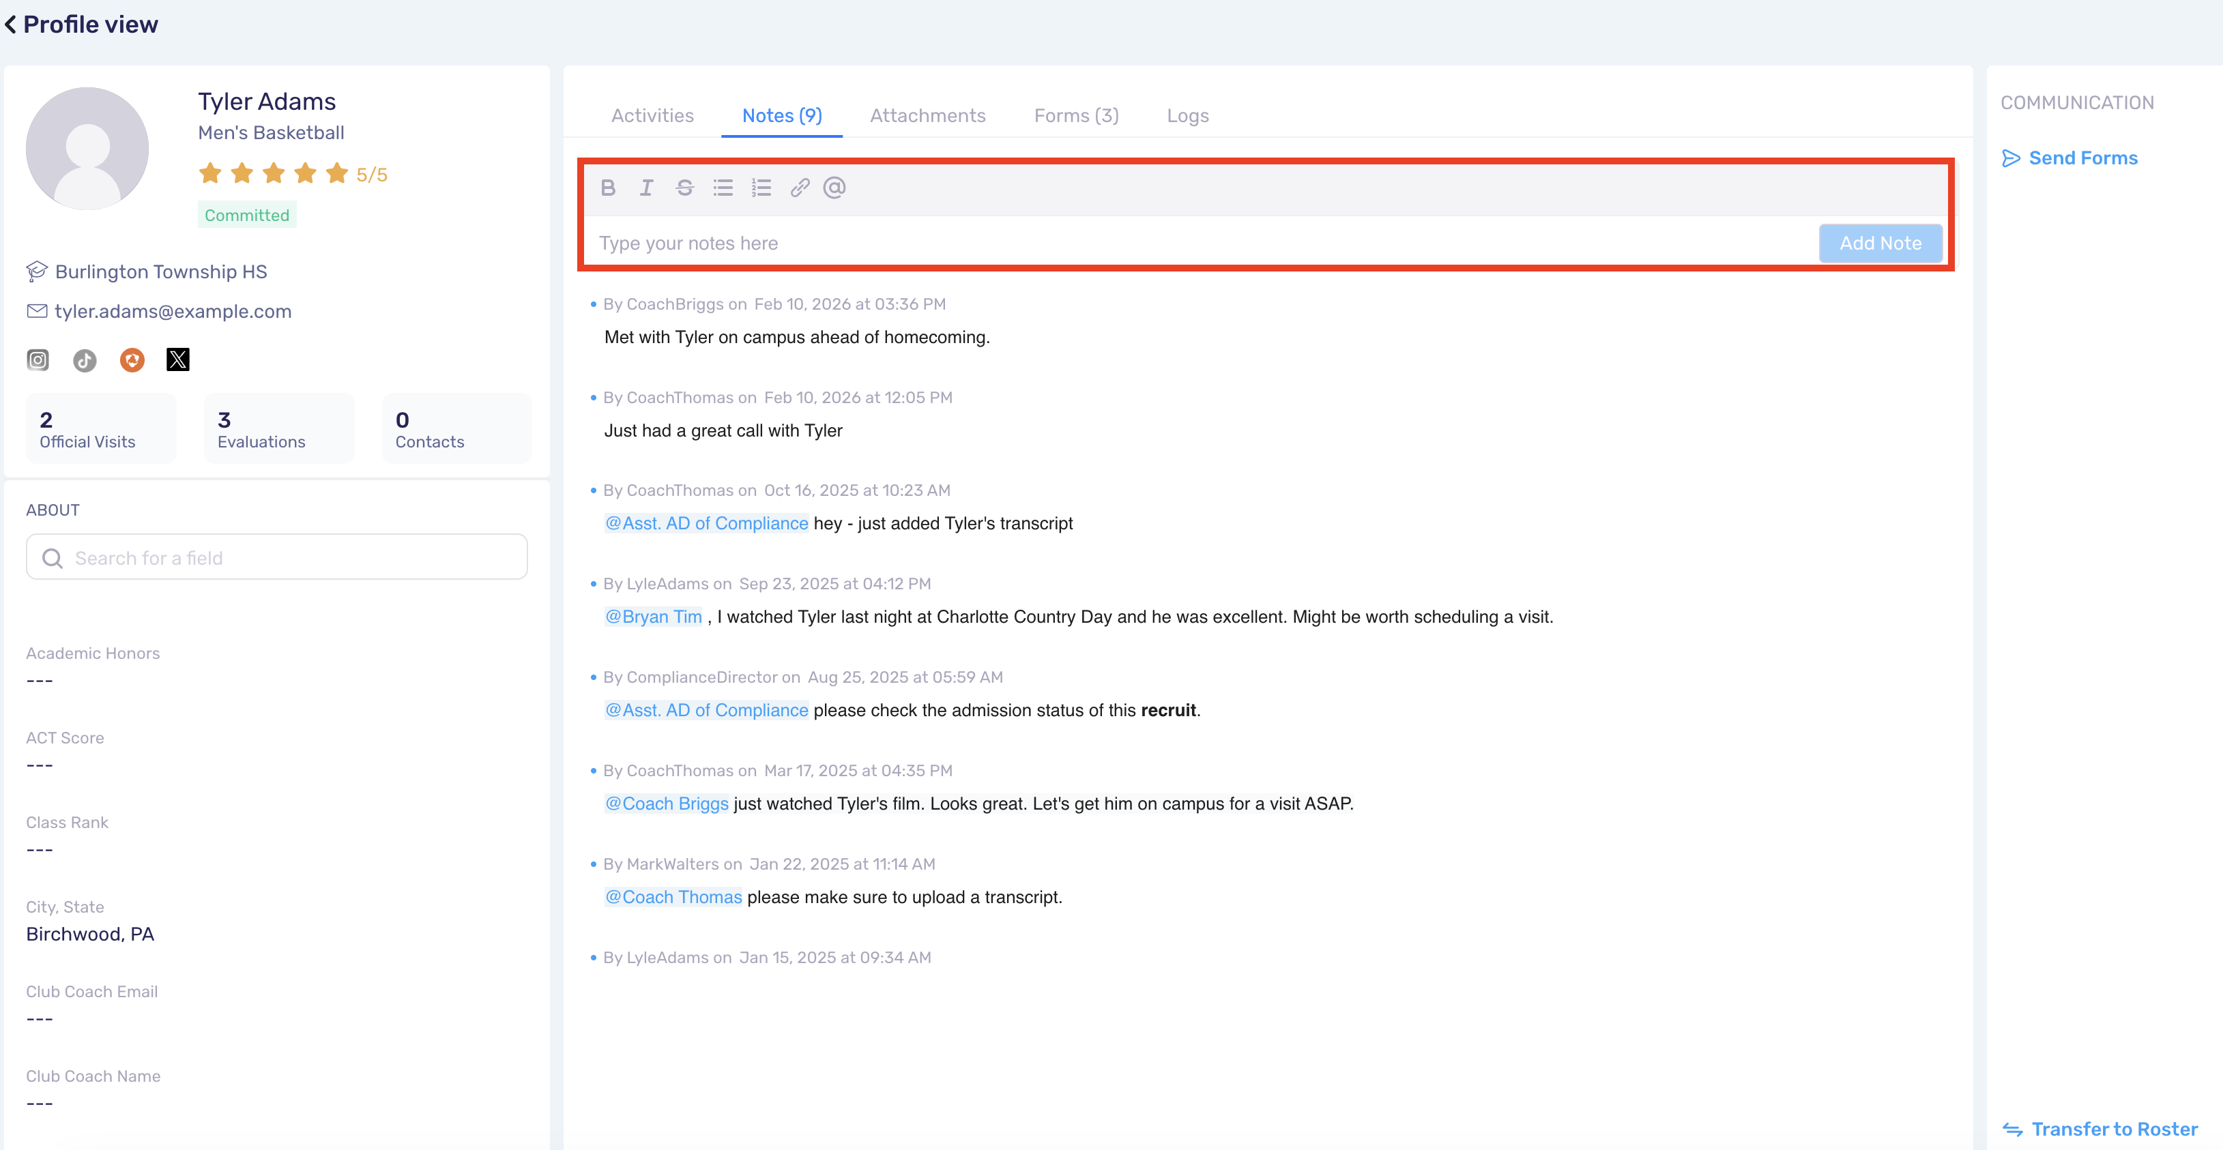
Task: Click the Add Note button
Action: coord(1880,244)
